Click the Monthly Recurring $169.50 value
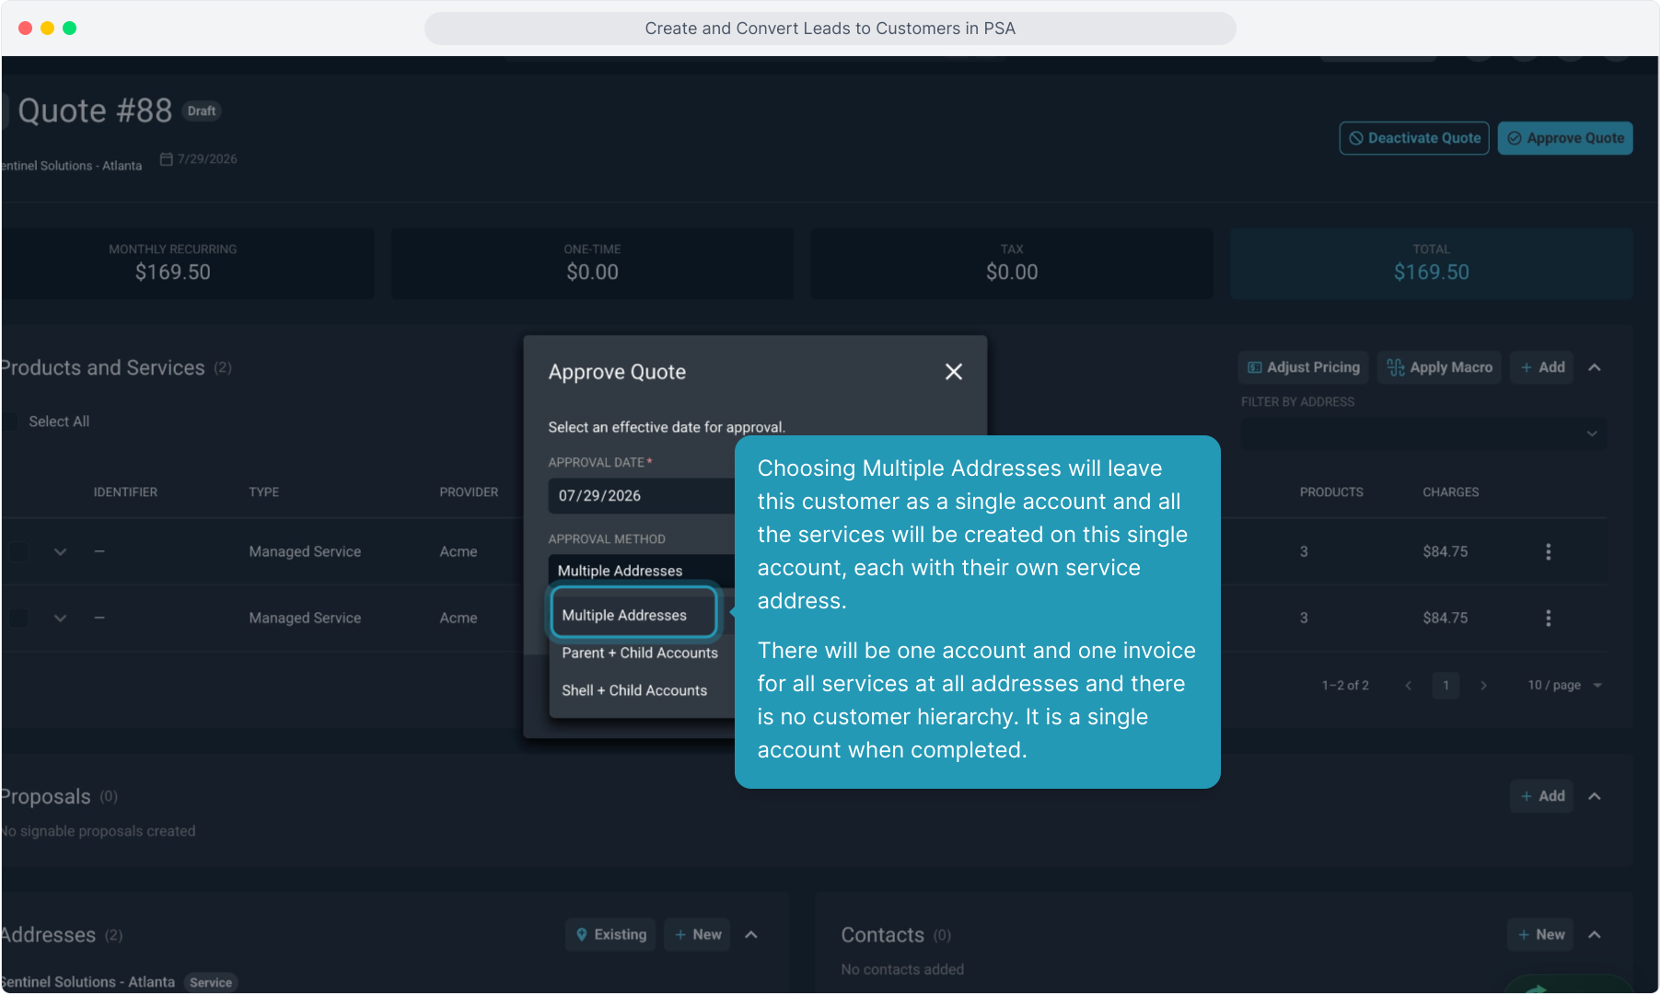Image resolution: width=1661 pixels, height=994 pixels. [173, 272]
